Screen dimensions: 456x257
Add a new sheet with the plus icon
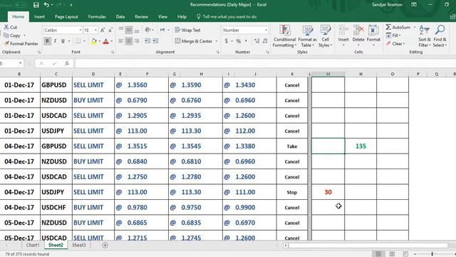point(105,246)
